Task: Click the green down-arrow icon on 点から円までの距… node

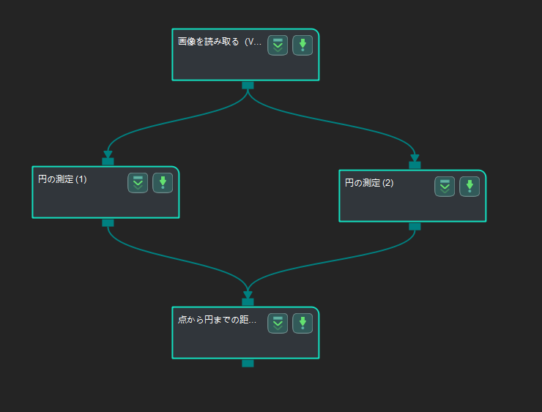Action: [x=302, y=323]
